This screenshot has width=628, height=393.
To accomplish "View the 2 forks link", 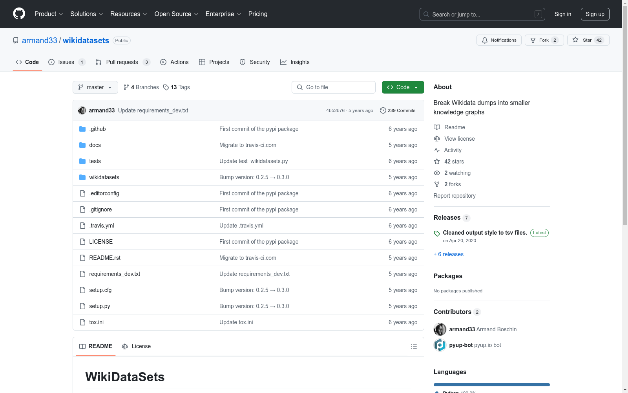I will [x=447, y=184].
